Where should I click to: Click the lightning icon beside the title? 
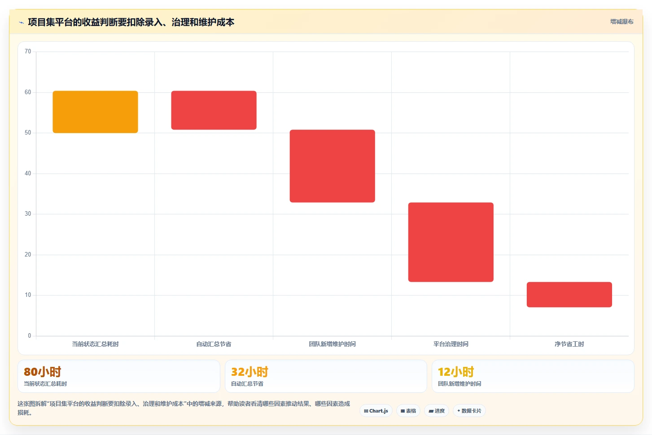(21, 22)
